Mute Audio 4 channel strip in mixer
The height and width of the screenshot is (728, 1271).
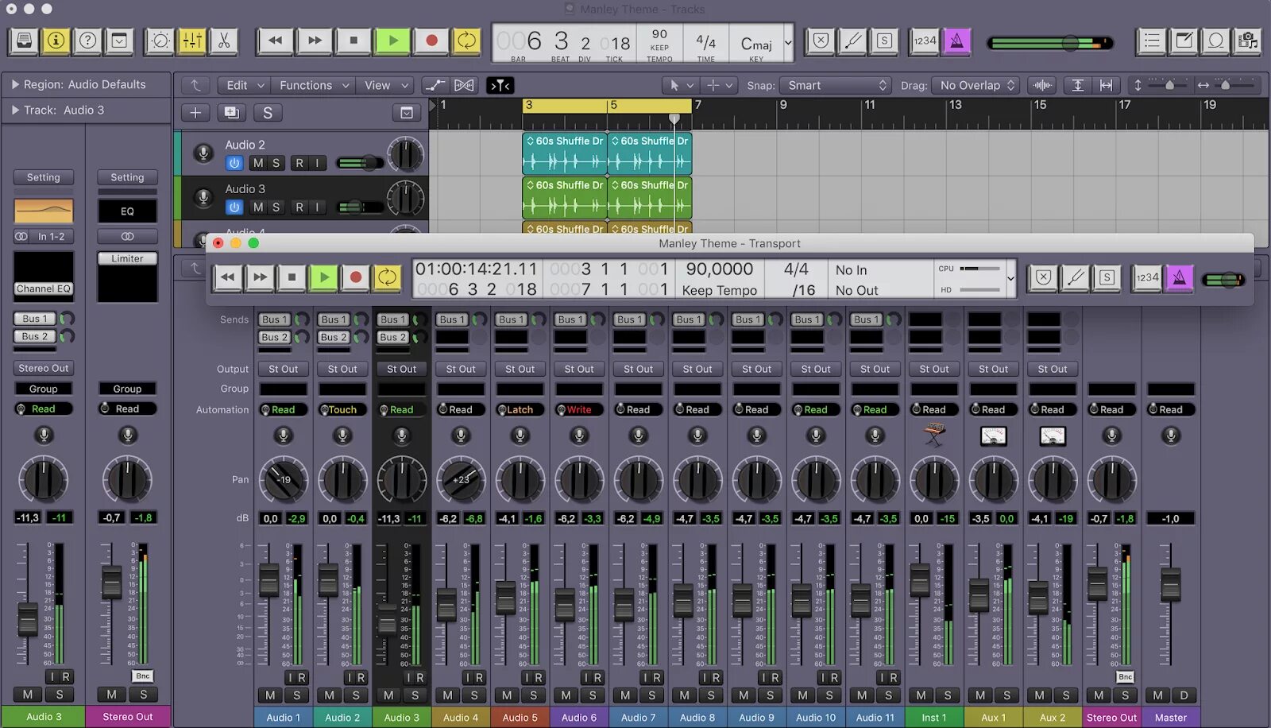click(447, 695)
